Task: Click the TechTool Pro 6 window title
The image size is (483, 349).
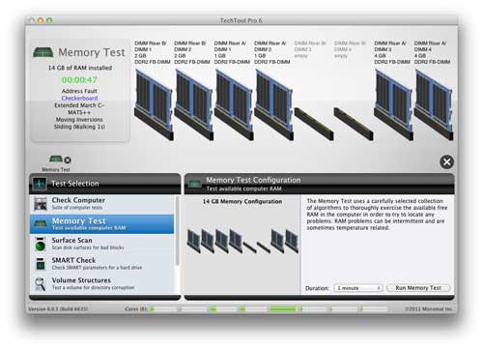Action: [241, 20]
